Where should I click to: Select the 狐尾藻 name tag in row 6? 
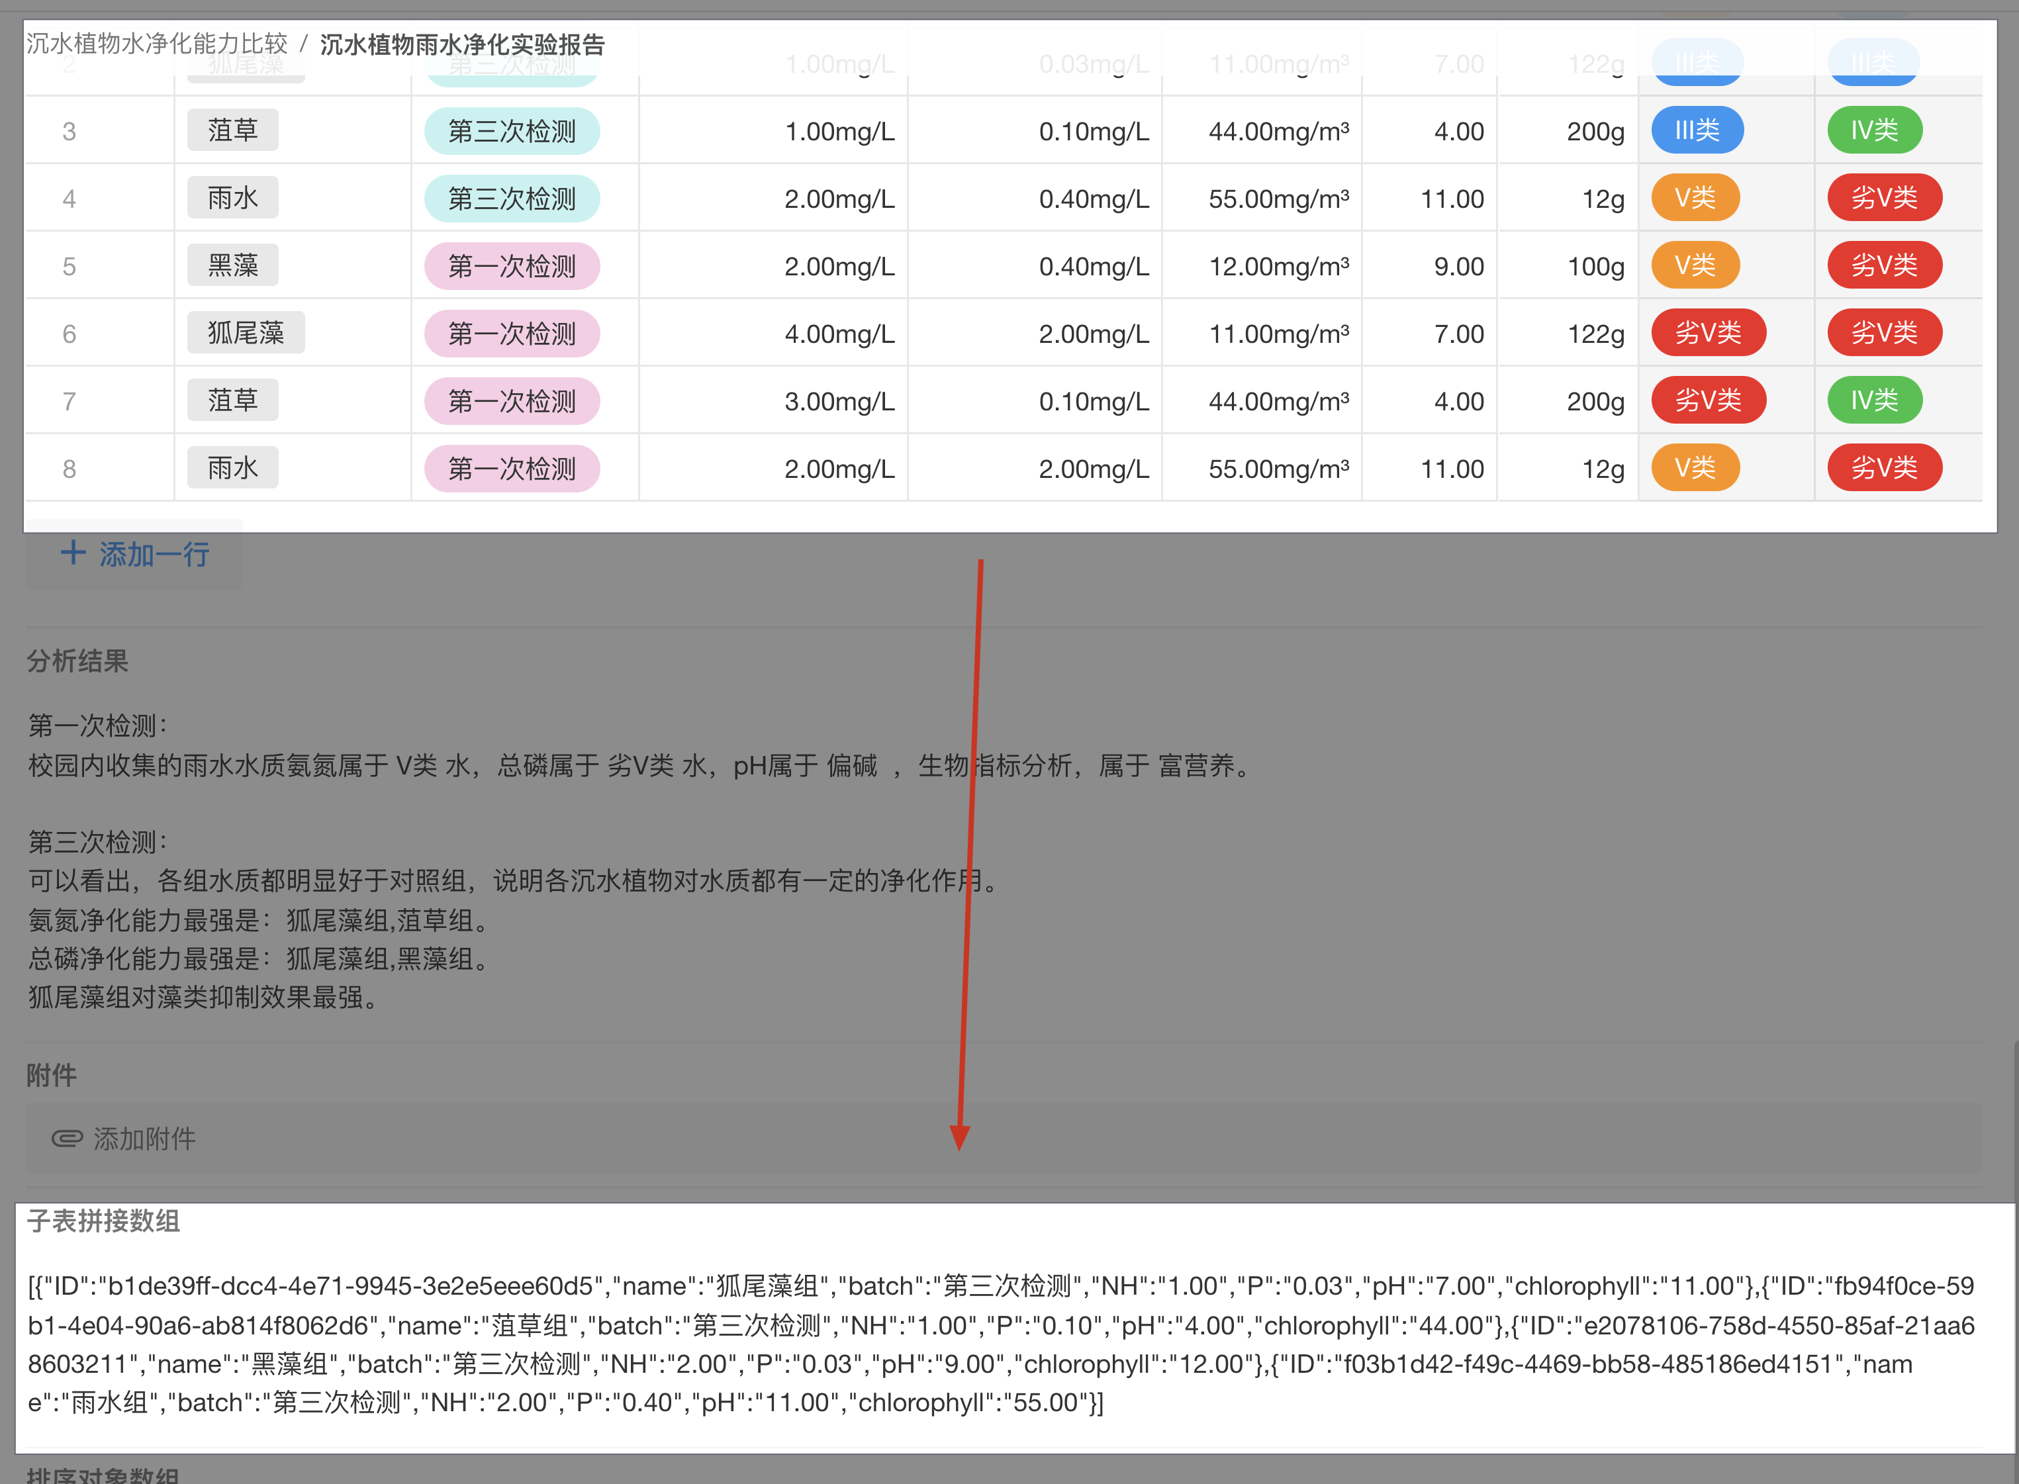coord(245,334)
